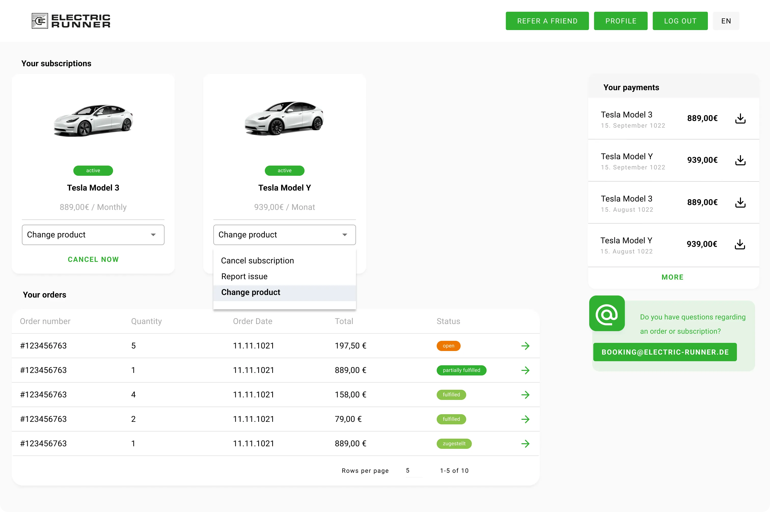This screenshot has height=512, width=770.
Task: Click the Electric Runner logo
Action: 71,21
